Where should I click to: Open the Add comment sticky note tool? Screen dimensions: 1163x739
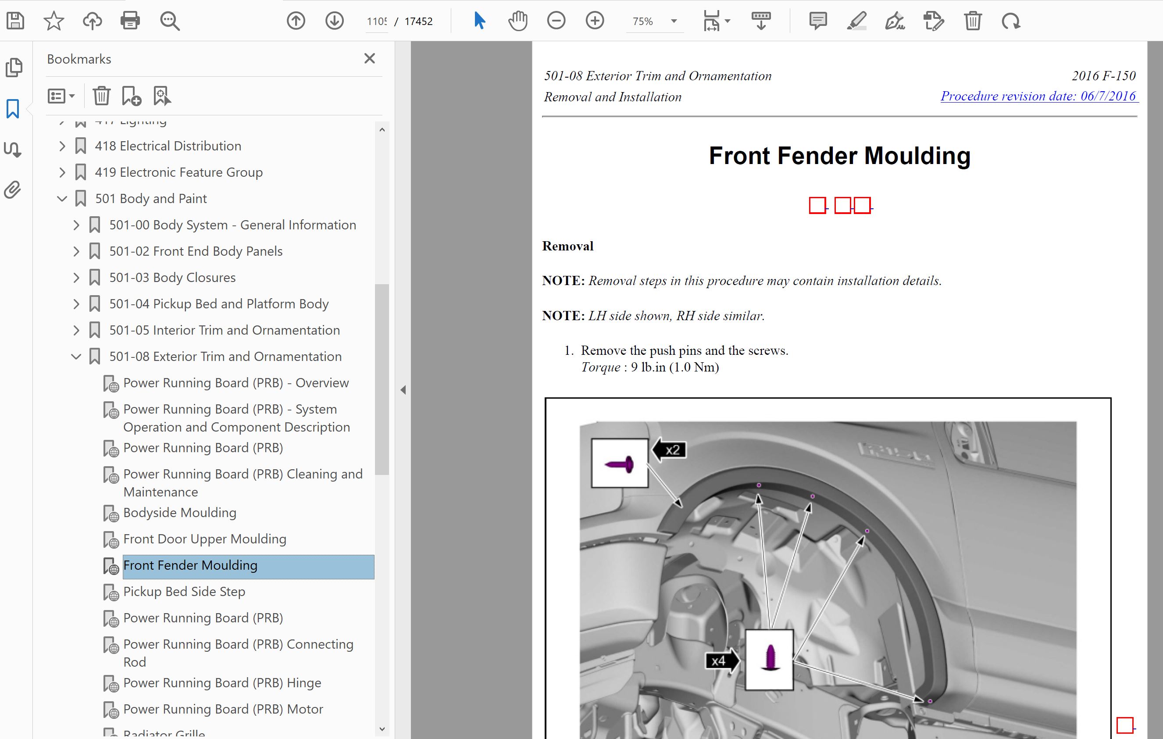(x=818, y=21)
